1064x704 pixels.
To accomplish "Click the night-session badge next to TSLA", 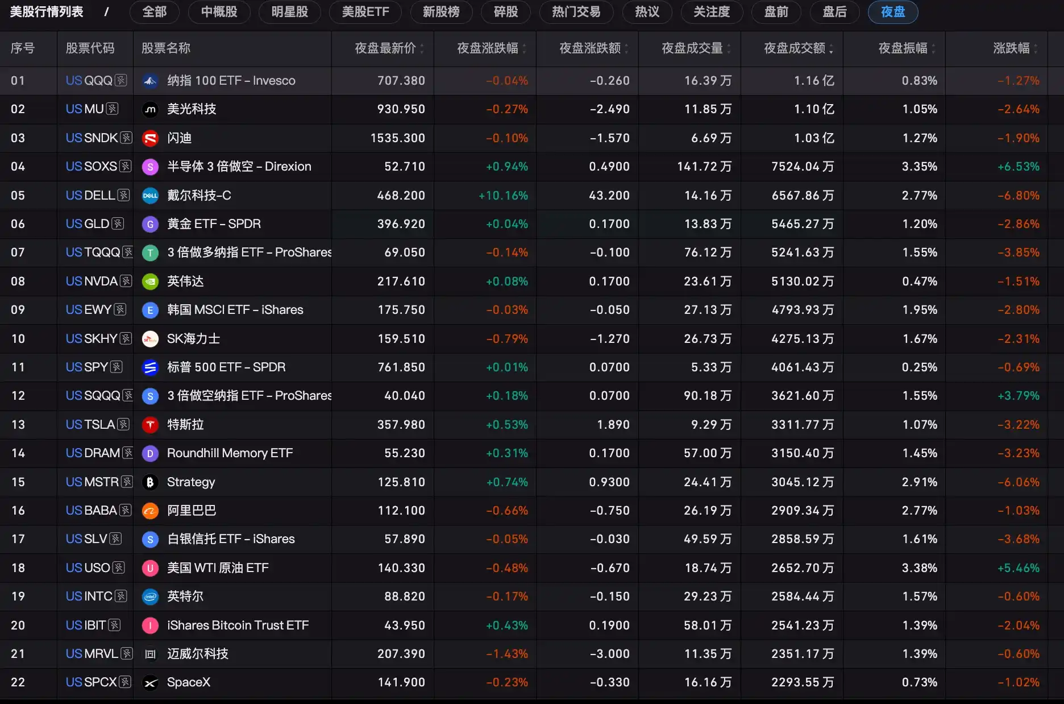I will [x=123, y=425].
